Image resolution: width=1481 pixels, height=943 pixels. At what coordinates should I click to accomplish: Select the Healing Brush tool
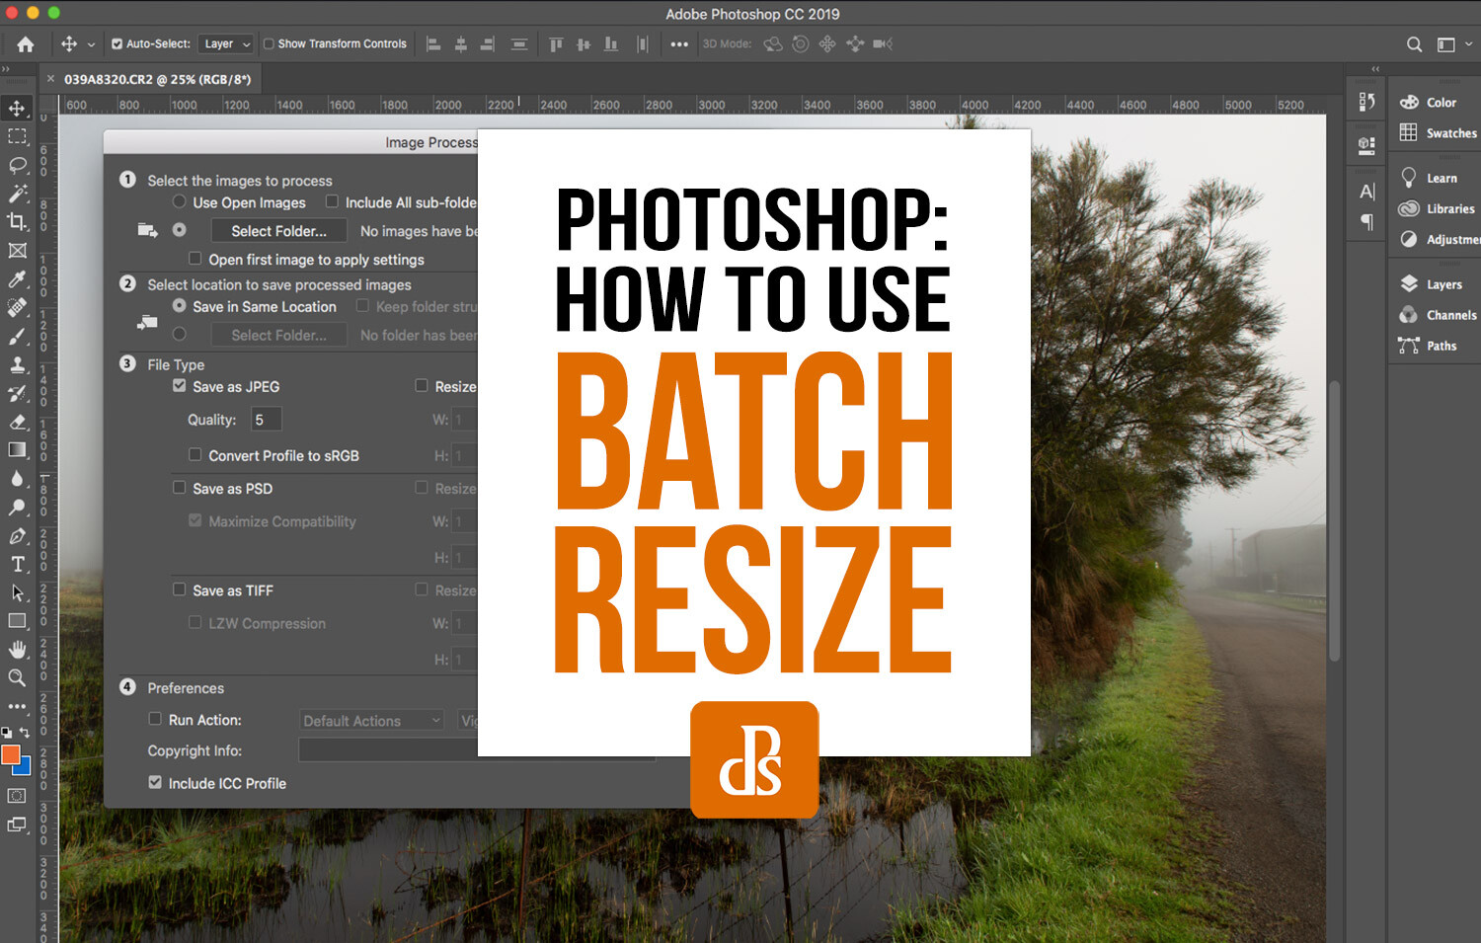point(17,308)
